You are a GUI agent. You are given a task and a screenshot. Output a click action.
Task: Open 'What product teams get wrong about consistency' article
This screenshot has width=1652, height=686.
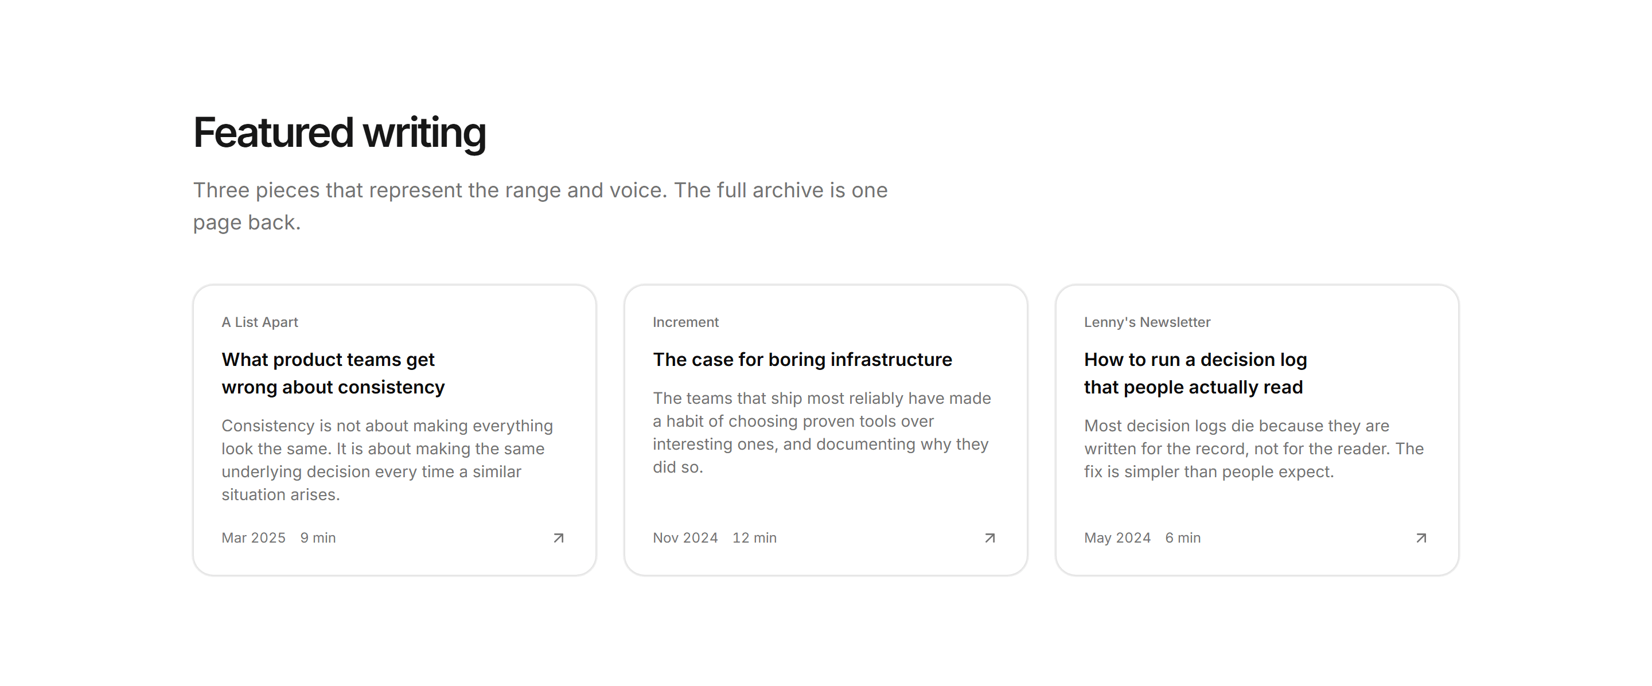point(333,373)
